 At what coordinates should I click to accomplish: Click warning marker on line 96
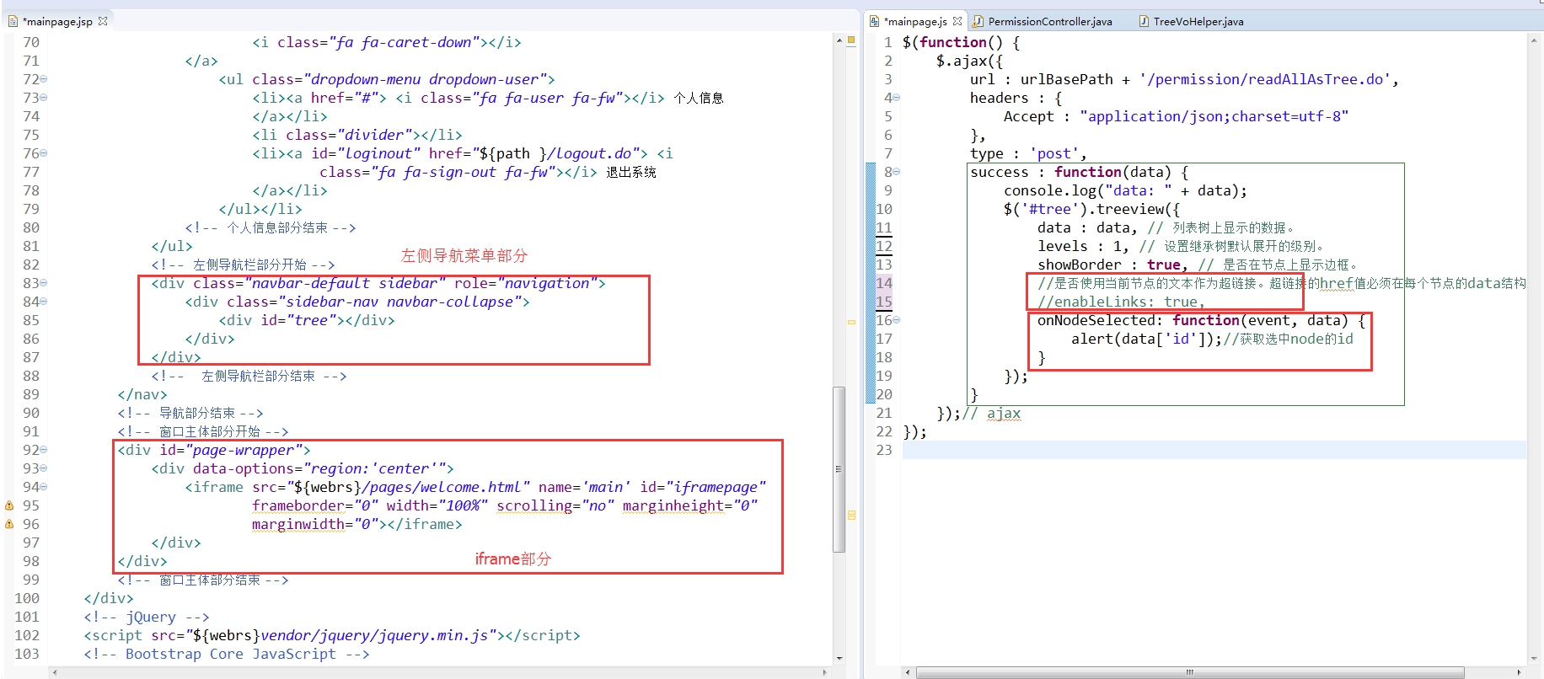pos(9,524)
